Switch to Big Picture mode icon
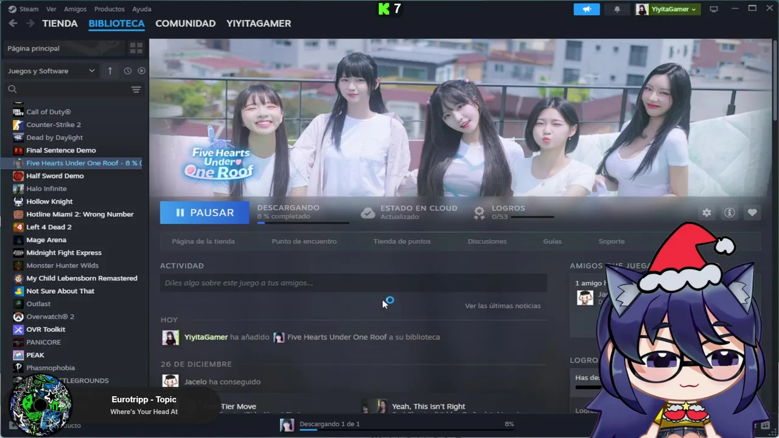This screenshot has height=438, width=779. pos(714,9)
